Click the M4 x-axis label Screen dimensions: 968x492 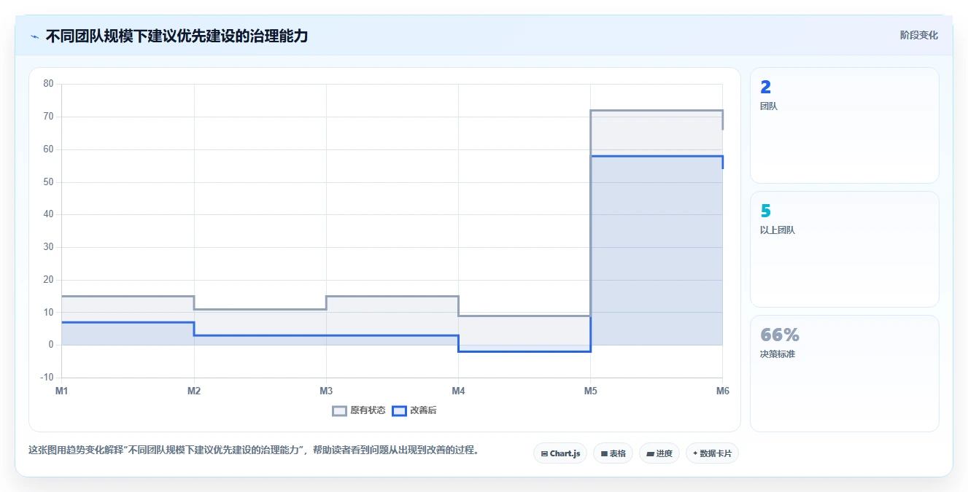[x=458, y=391]
